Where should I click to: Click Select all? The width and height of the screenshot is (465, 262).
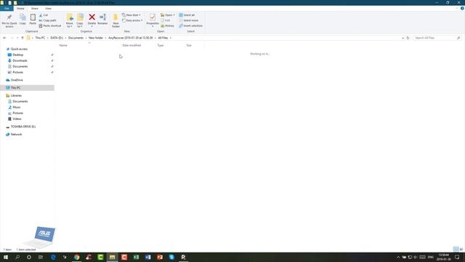pos(187,15)
